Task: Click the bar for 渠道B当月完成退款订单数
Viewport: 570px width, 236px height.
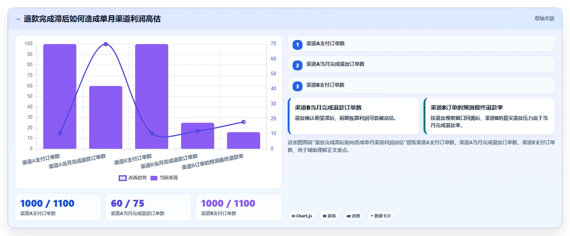Action: click(x=197, y=136)
